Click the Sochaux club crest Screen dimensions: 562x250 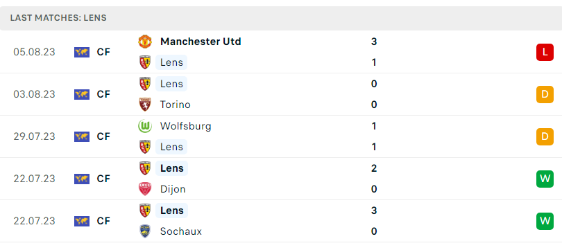[145, 231]
